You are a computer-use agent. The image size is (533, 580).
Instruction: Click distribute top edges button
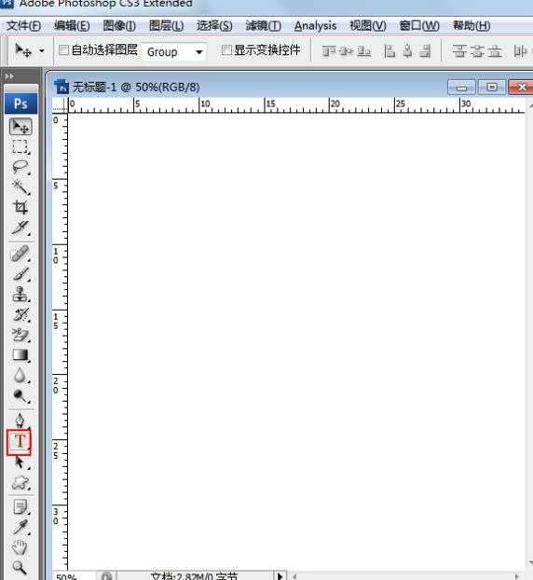pyautogui.click(x=459, y=51)
